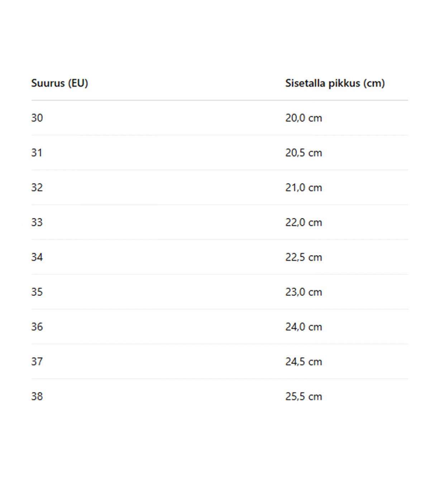Select size 36 in the table

[37, 326]
